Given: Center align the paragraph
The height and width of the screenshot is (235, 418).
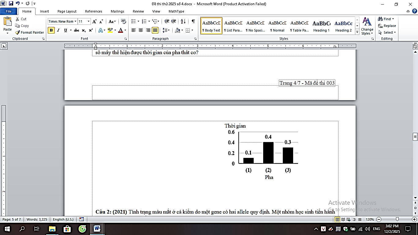Looking at the screenshot, I should coord(141,30).
